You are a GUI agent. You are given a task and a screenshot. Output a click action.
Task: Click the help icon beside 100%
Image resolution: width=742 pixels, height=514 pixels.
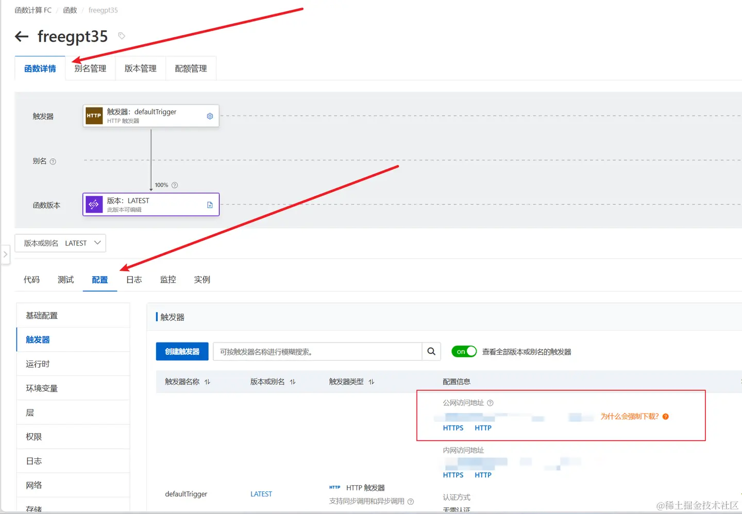pos(175,185)
